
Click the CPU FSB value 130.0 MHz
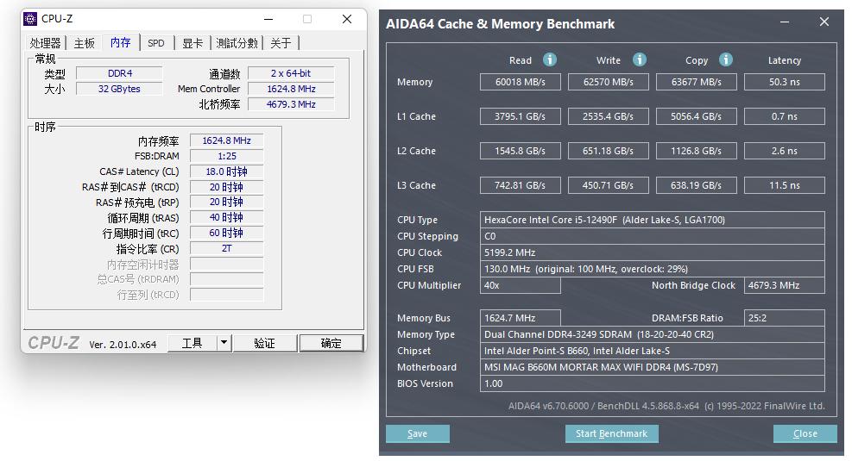click(x=653, y=269)
